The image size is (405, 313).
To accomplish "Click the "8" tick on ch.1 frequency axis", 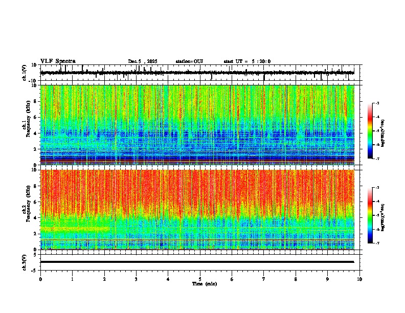I will [x=35, y=101].
